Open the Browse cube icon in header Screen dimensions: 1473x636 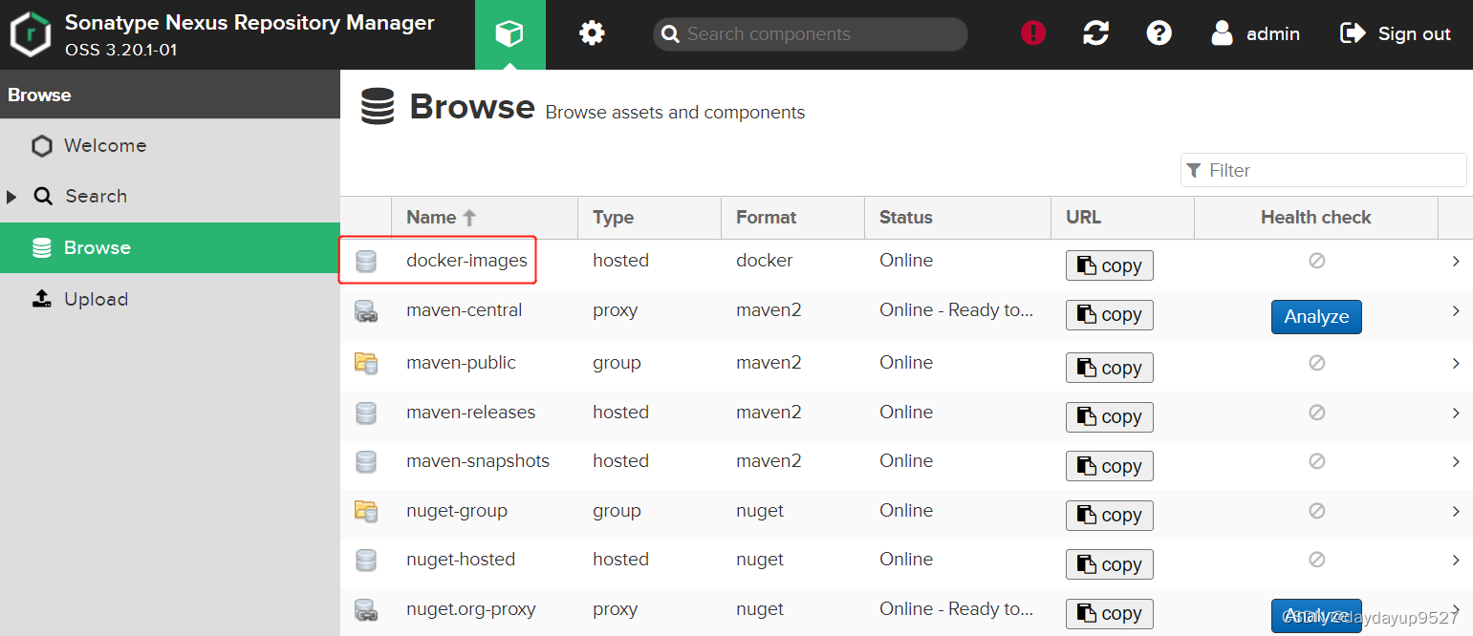[509, 34]
